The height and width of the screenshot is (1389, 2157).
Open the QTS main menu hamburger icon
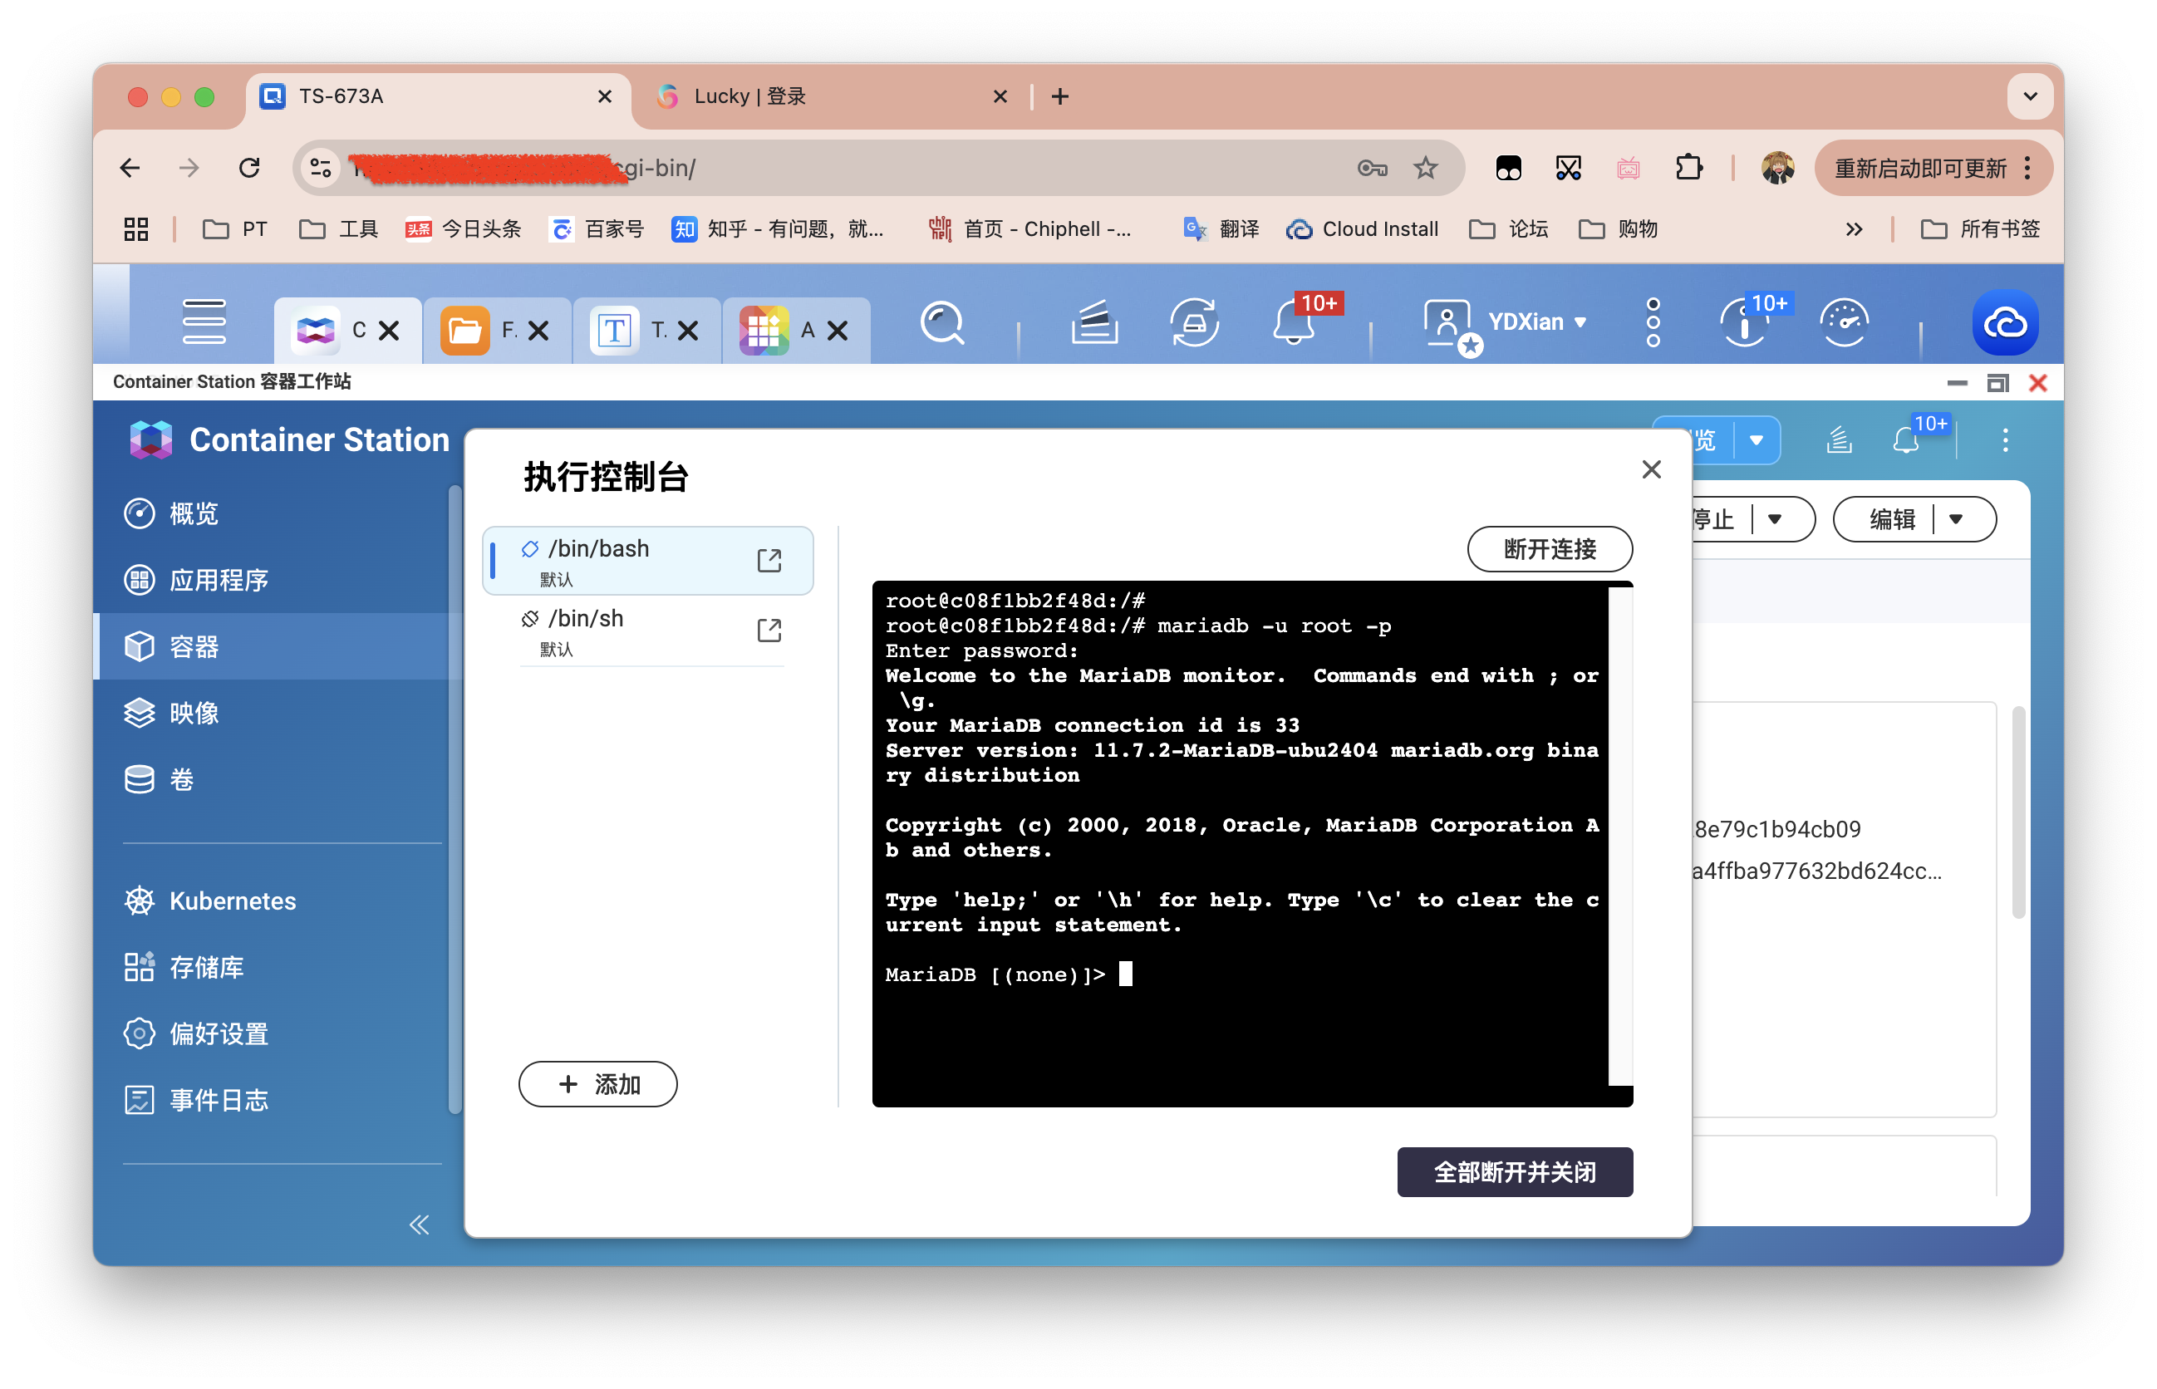[x=203, y=322]
